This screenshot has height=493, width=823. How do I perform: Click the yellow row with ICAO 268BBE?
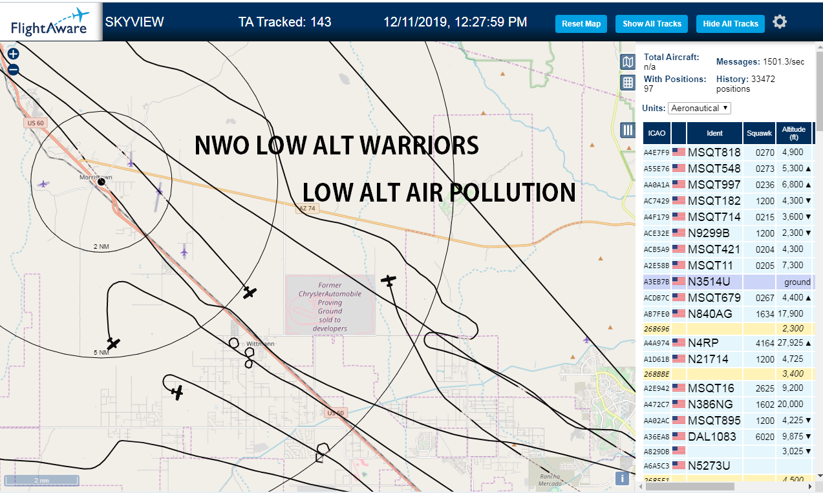point(728,373)
